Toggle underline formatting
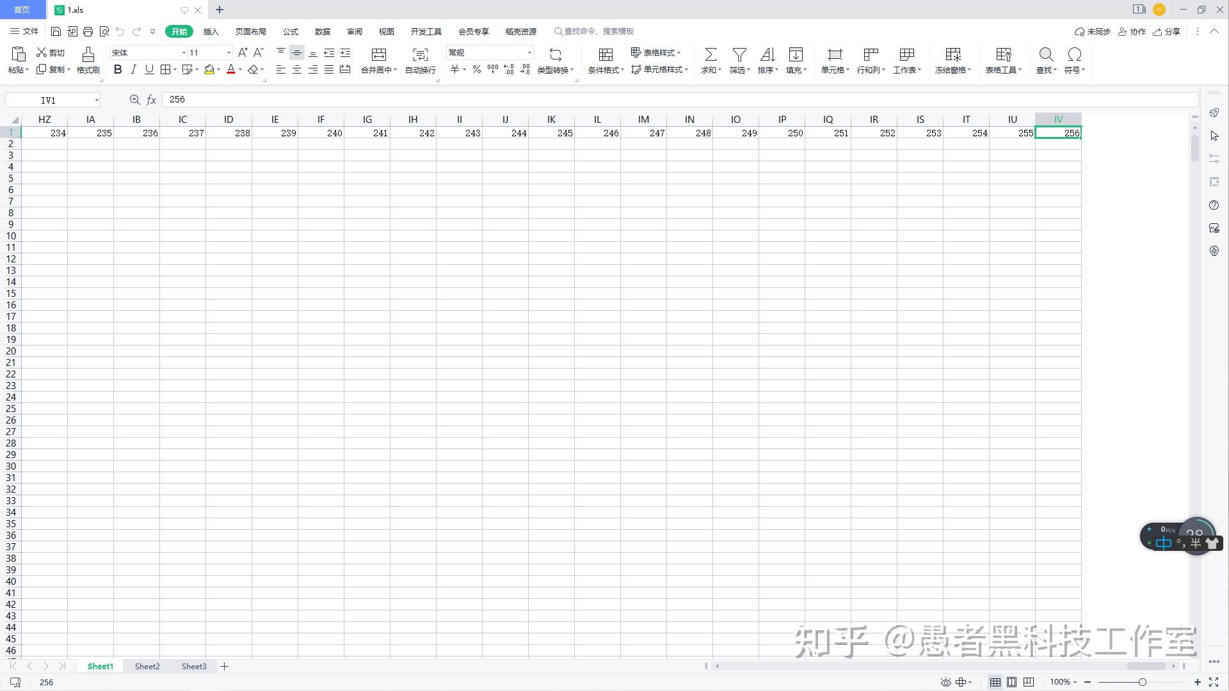The image size is (1229, 691). click(149, 69)
